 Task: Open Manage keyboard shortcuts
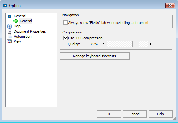tap(95, 56)
